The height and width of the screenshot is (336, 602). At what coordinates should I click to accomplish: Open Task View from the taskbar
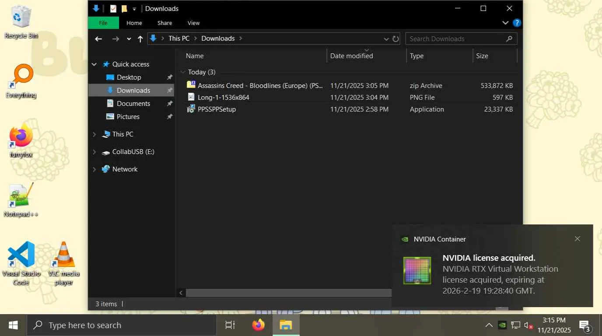pos(230,325)
